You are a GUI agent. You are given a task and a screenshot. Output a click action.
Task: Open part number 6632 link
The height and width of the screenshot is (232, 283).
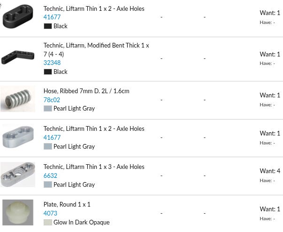(50, 176)
